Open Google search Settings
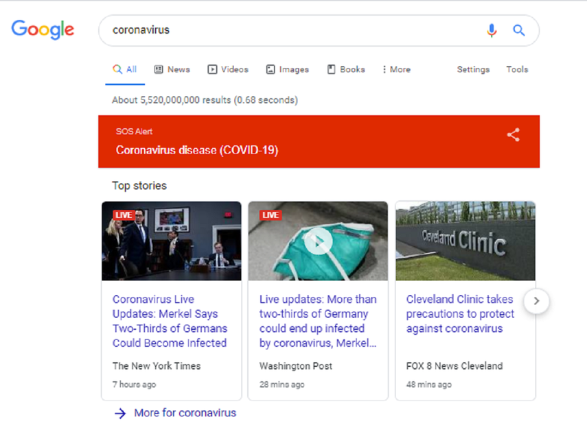The height and width of the screenshot is (445, 587). [x=473, y=69]
